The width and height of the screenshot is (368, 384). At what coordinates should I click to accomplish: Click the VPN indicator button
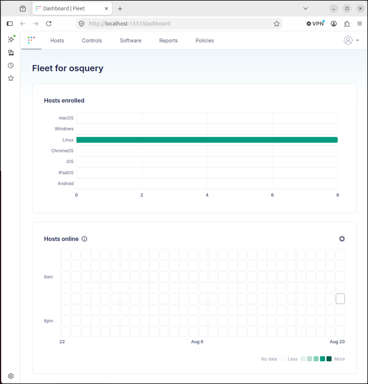pyautogui.click(x=315, y=24)
